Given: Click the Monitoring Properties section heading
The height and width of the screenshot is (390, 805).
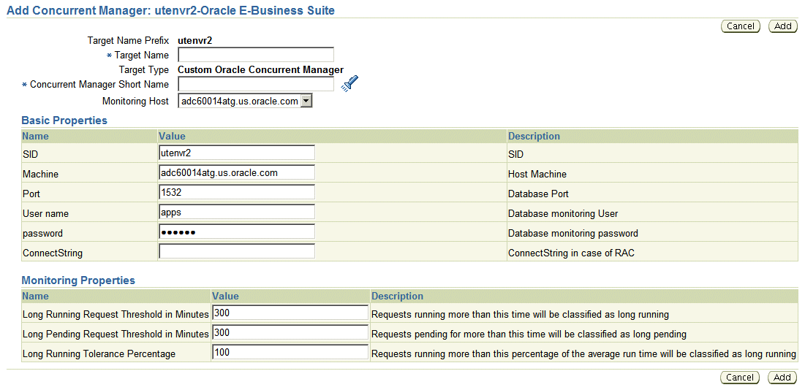Looking at the screenshot, I should click(x=78, y=280).
